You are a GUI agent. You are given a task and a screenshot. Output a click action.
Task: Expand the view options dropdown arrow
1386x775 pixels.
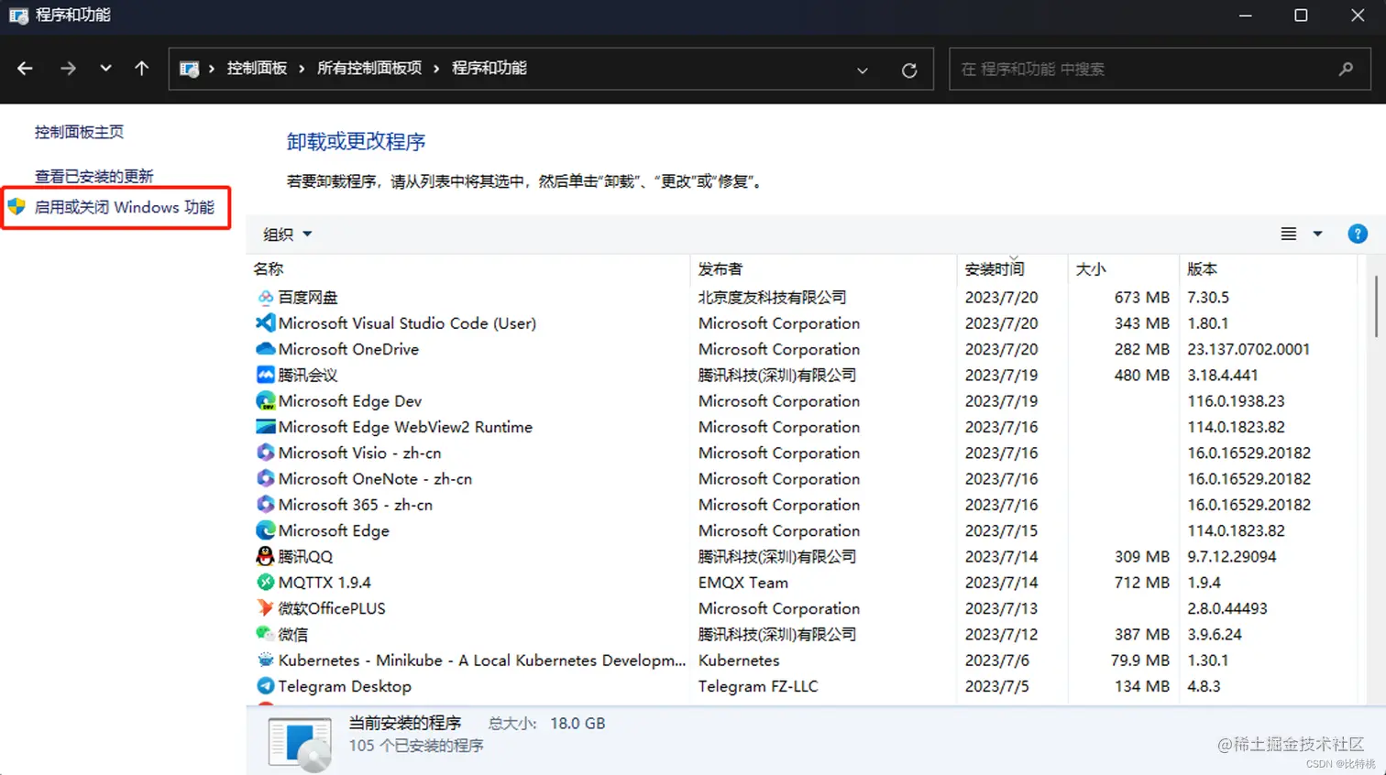(x=1317, y=234)
